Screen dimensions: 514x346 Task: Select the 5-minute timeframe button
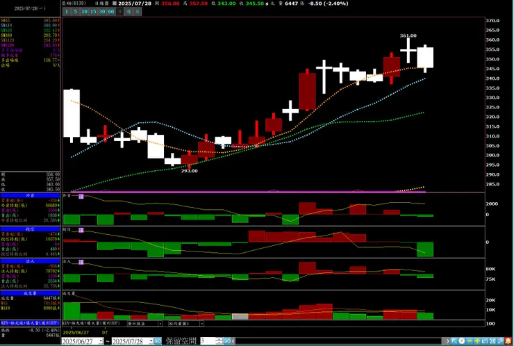76,12
